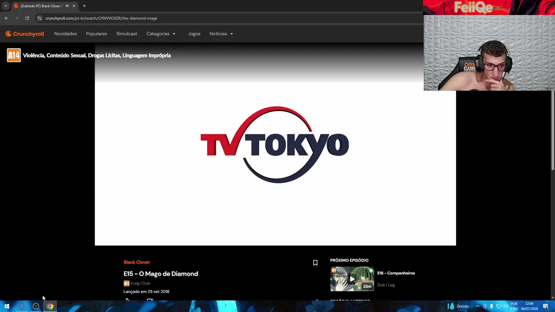Click the microphone tray icon
555x312 pixels.
(491, 306)
